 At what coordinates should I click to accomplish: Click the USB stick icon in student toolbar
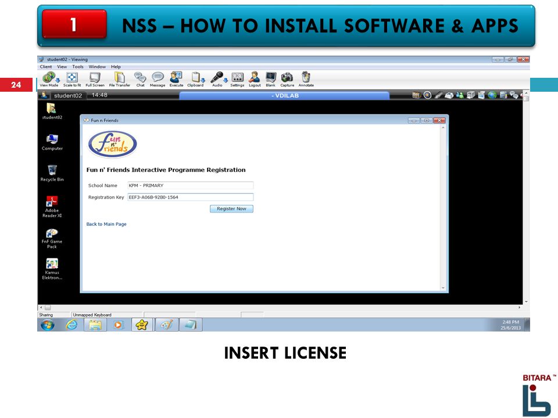click(x=438, y=95)
